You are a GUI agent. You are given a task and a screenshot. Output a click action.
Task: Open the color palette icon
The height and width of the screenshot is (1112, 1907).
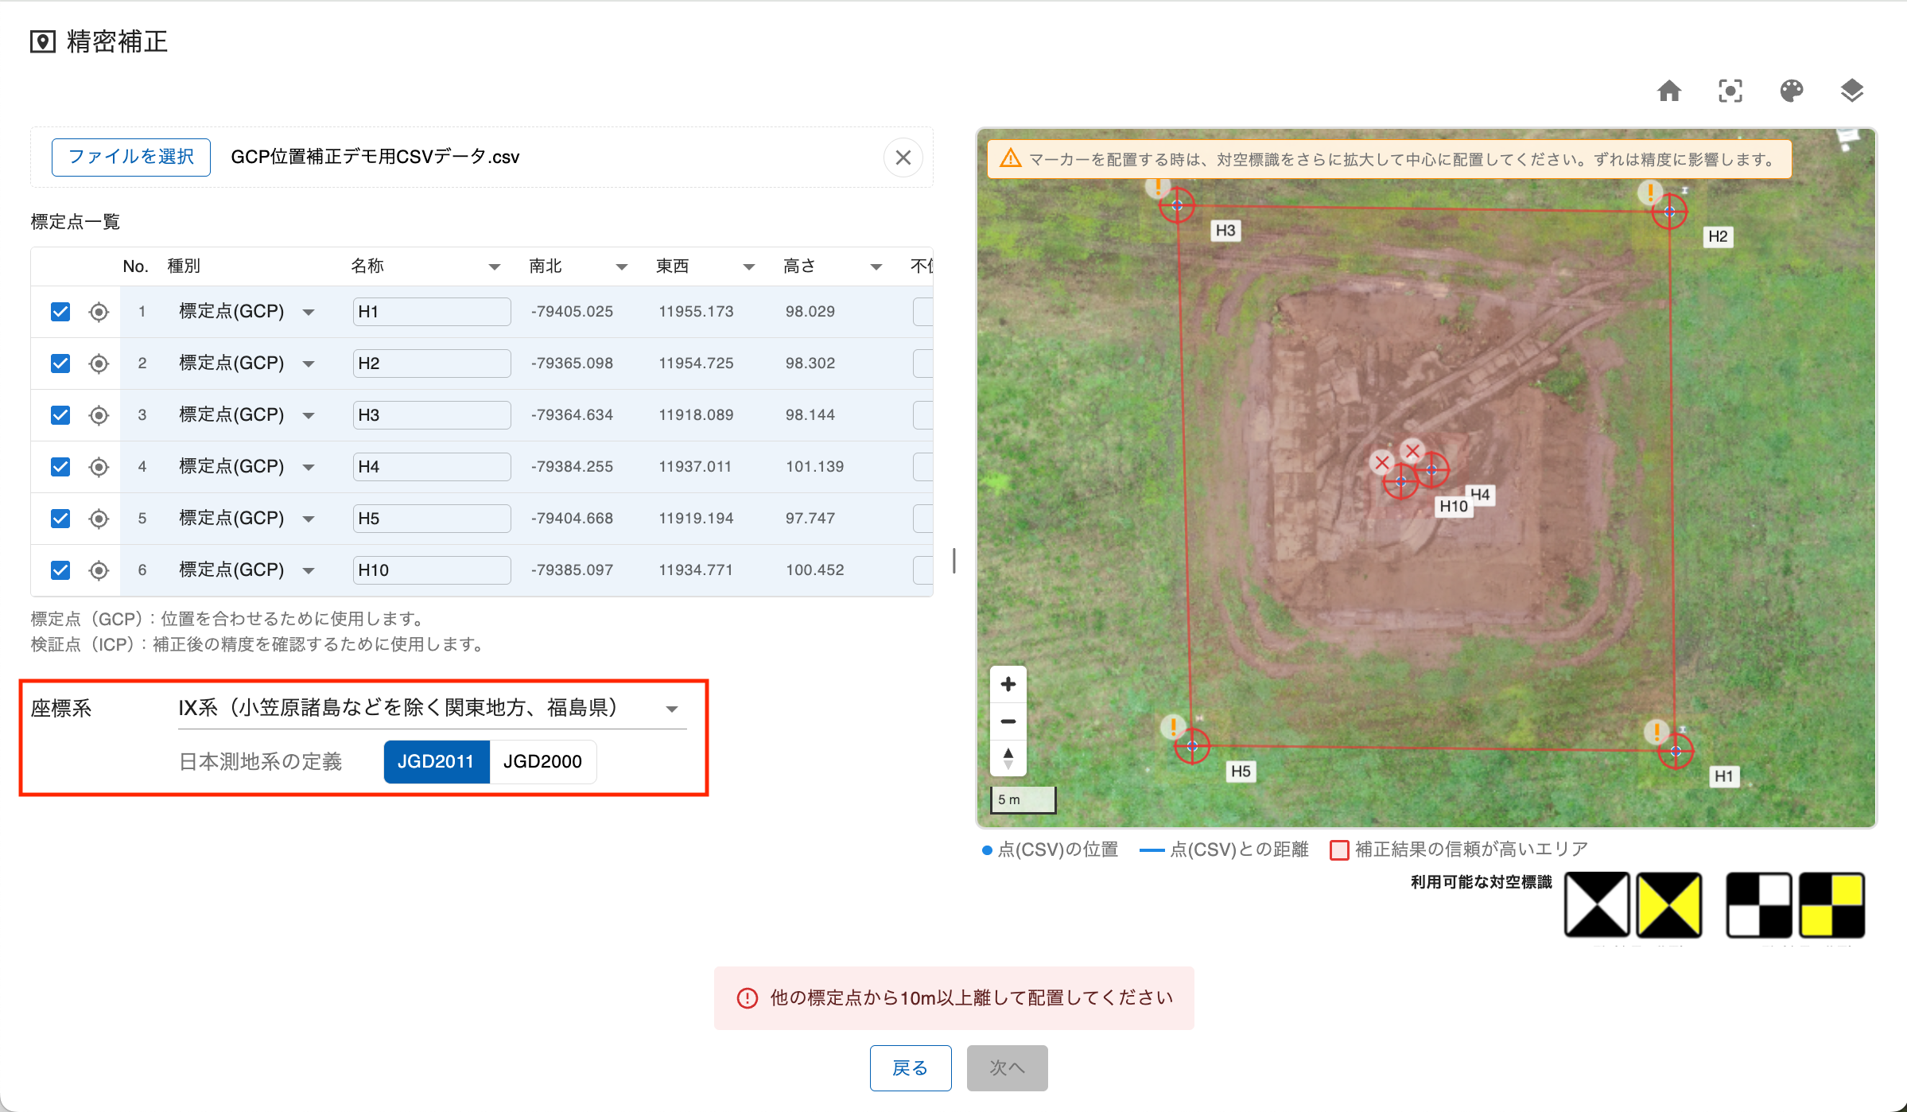(1791, 91)
